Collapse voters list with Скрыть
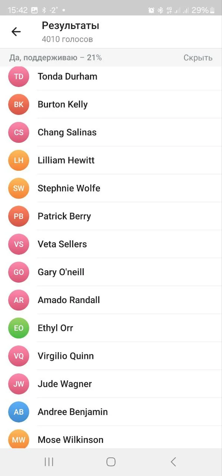Image resolution: width=222 pixels, height=476 pixels. click(x=198, y=58)
